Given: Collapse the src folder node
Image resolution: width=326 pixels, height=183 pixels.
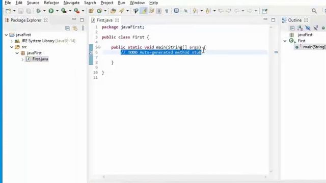Looking at the screenshot, I should click(12, 47).
